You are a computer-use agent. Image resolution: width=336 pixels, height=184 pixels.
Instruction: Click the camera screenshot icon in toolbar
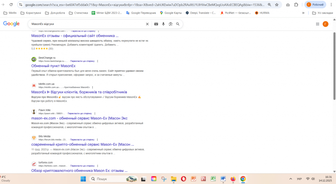tap(288, 5)
